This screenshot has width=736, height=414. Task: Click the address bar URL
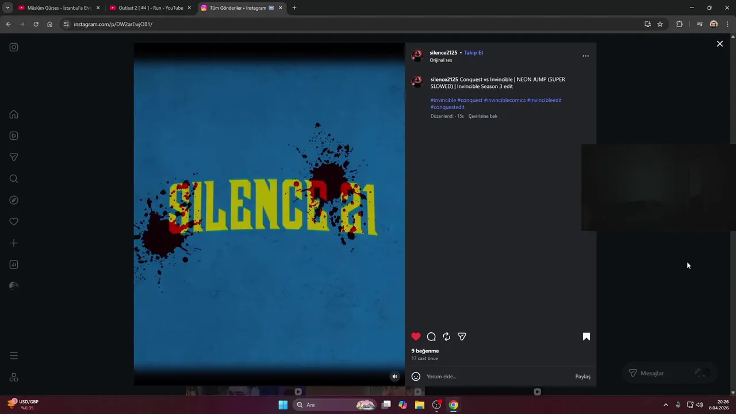(x=113, y=24)
